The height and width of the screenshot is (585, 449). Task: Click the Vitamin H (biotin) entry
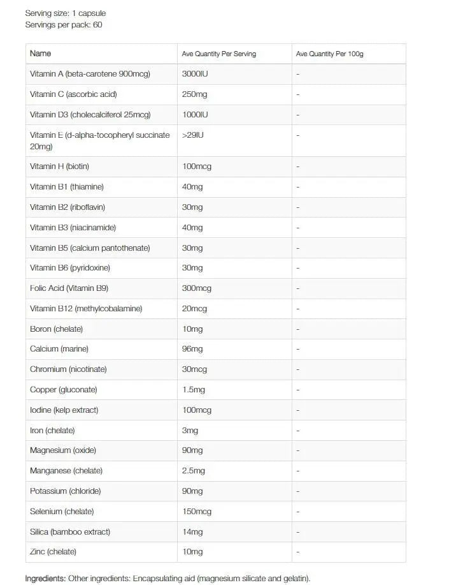(59, 167)
